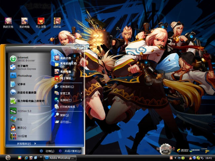The width and height of the screenshot is (215, 161).
Task: Open 打印机和传真 printers entry
Action: tap(68, 107)
